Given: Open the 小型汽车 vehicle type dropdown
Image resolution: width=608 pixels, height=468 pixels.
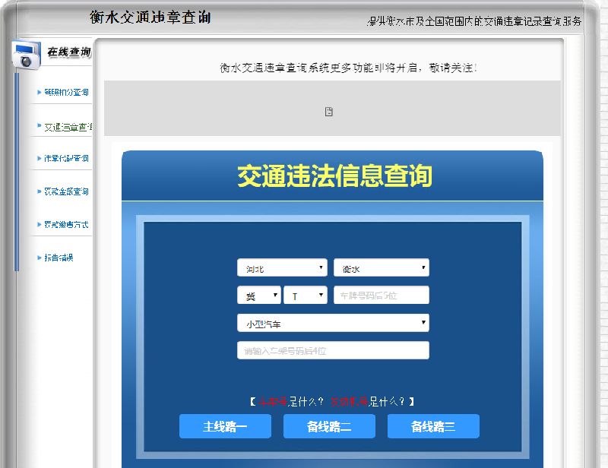Looking at the screenshot, I should [x=333, y=323].
